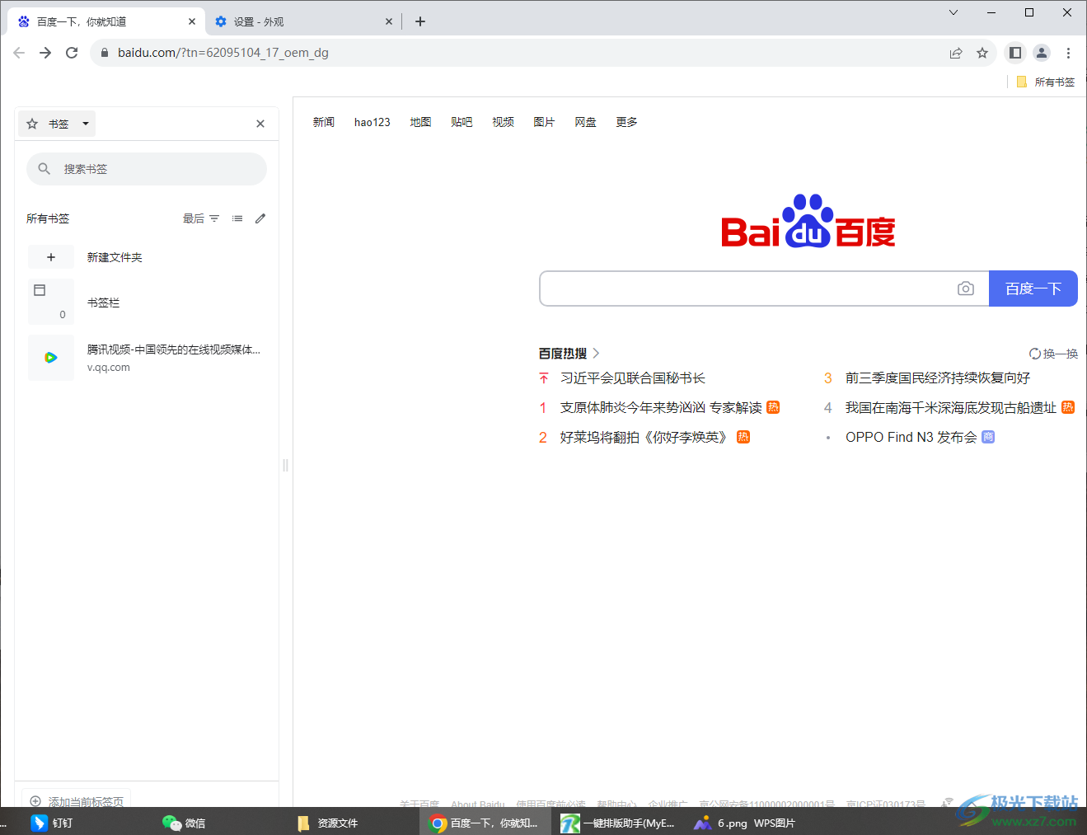Create a folder via 新建文件夹 plus
The image size is (1087, 835).
[51, 257]
